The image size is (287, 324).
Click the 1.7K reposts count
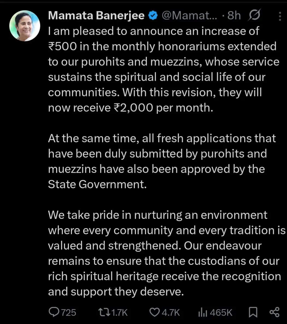[120, 312]
